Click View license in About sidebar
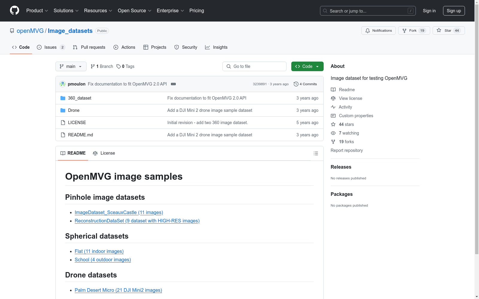The height and width of the screenshot is (299, 479). 346,98
